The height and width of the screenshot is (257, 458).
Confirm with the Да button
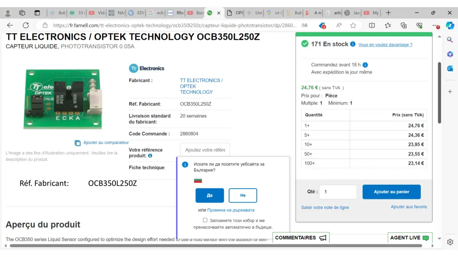tap(210, 195)
